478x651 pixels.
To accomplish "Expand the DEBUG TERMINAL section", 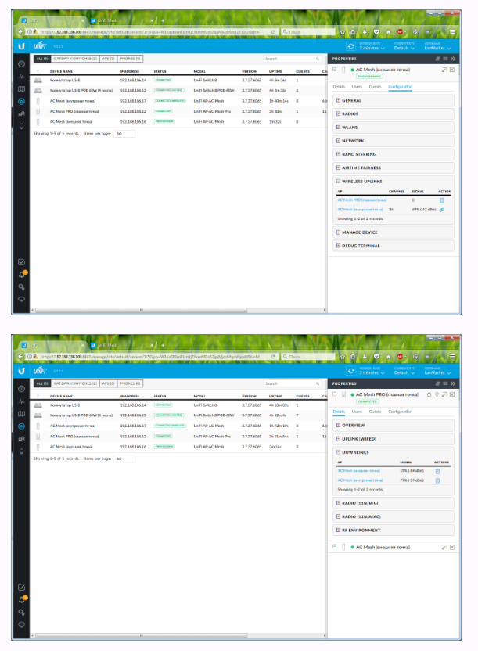I will pyautogui.click(x=394, y=246).
